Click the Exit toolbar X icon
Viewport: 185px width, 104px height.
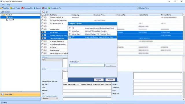[x=43, y=8]
